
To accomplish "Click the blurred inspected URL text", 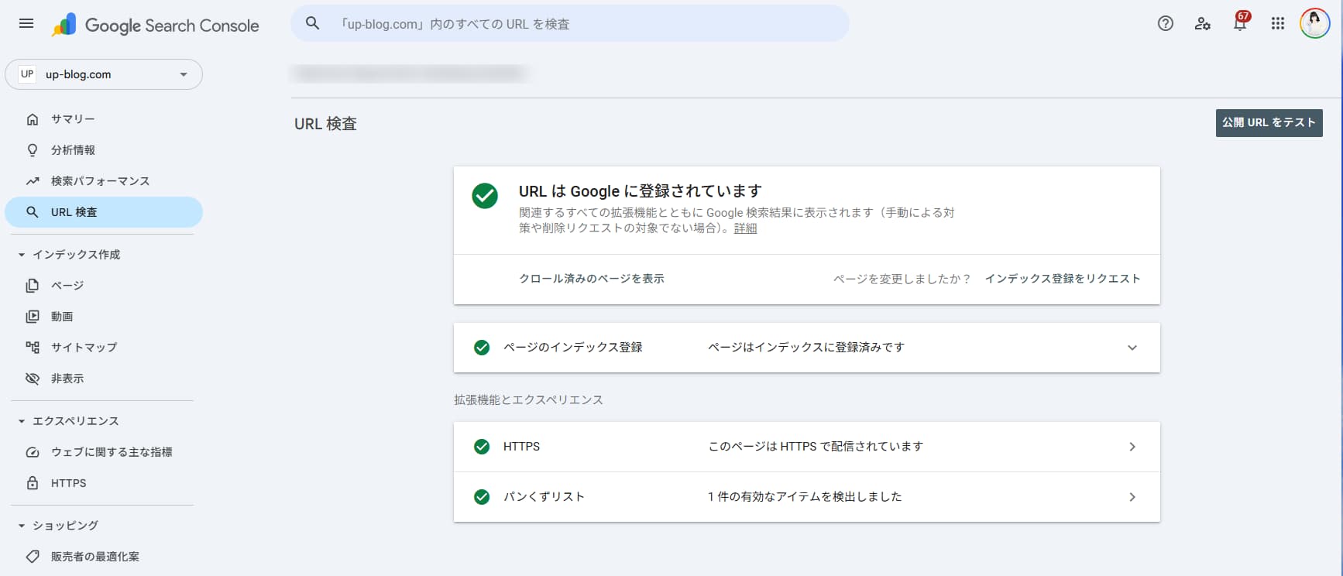I will point(409,74).
